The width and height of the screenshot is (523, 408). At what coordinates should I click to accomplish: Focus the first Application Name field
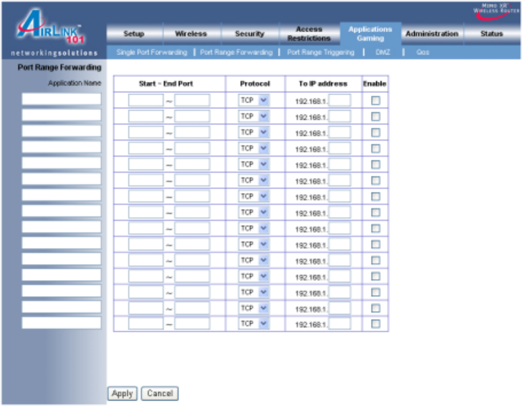pos(61,99)
